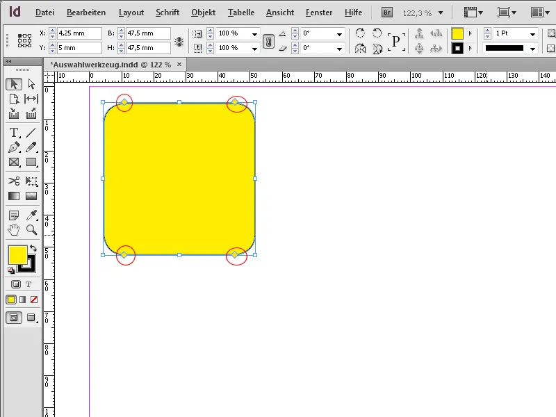The width and height of the screenshot is (556, 417).
Task: Toggle the constrain proportions link for scaling
Action: coord(270,40)
